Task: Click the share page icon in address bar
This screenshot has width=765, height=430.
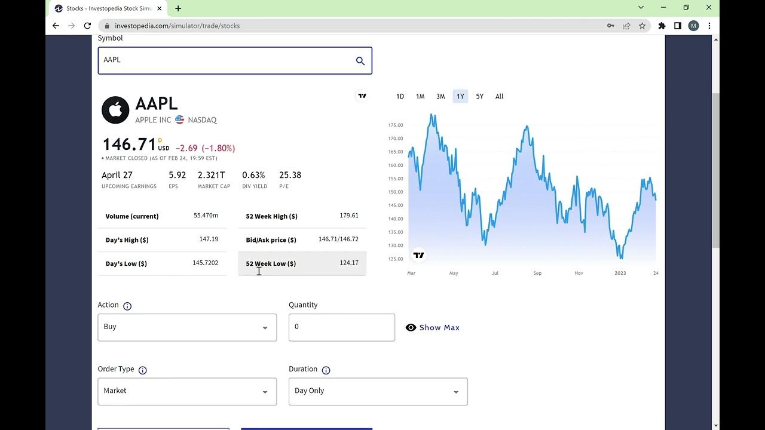Action: click(x=626, y=26)
